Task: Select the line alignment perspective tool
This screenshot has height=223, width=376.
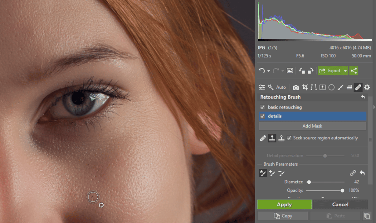Action: [314, 87]
